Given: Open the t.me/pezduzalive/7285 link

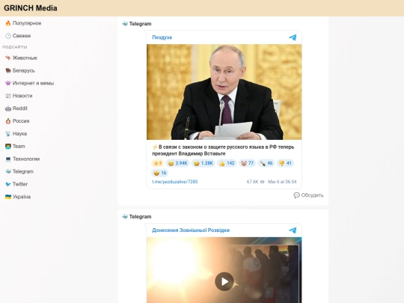Looking at the screenshot, I should 174,182.
